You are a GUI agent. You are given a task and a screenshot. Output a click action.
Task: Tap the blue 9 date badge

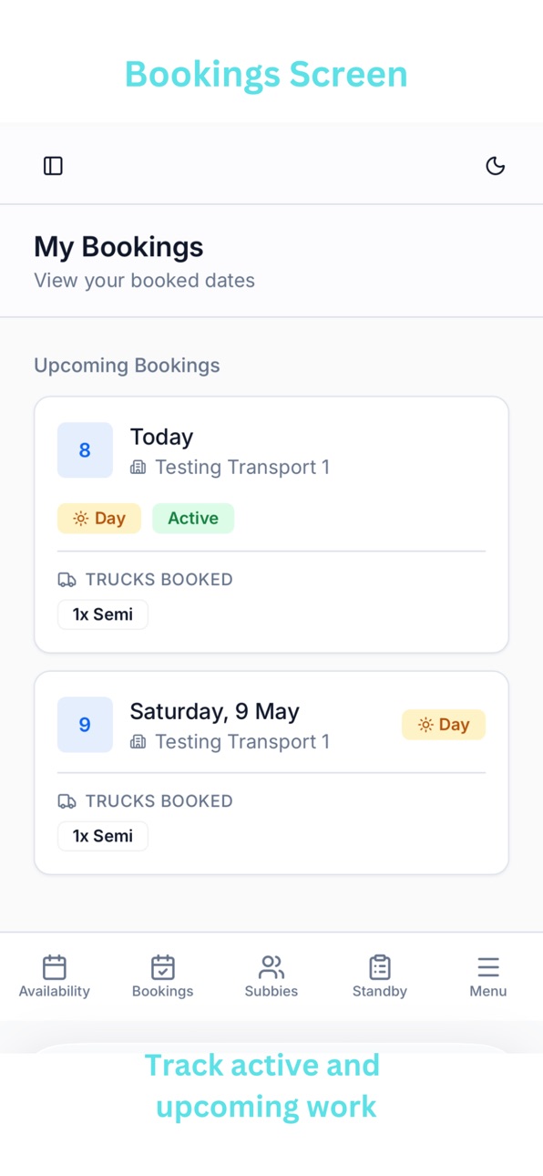[x=85, y=725]
